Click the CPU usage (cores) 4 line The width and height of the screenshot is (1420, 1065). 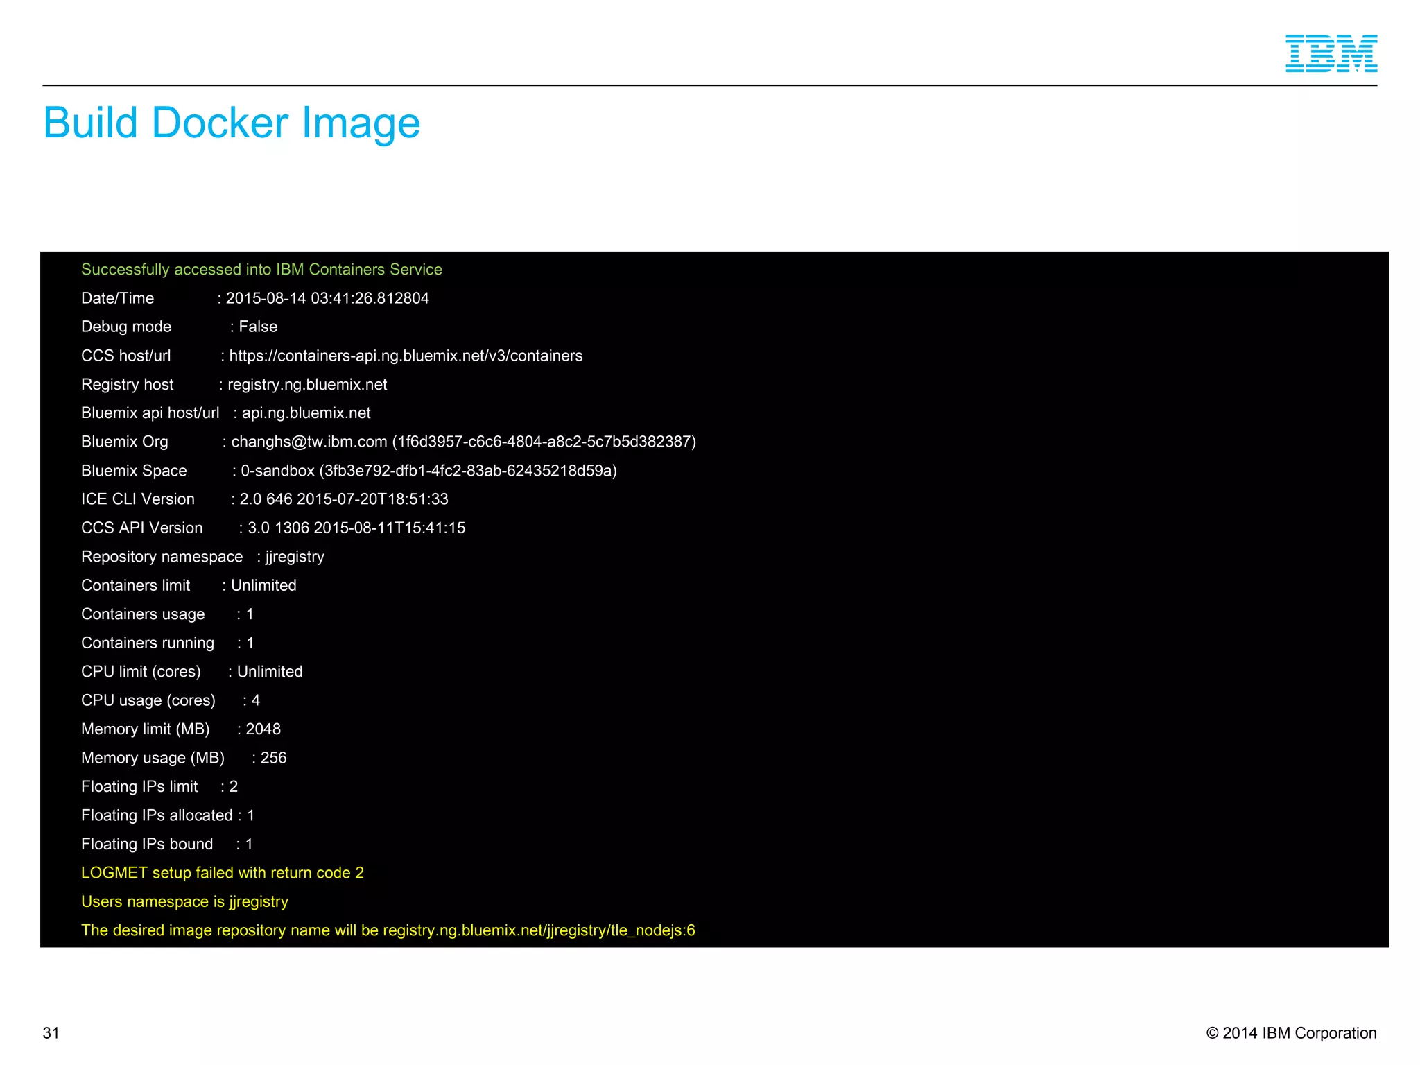pyautogui.click(x=171, y=700)
